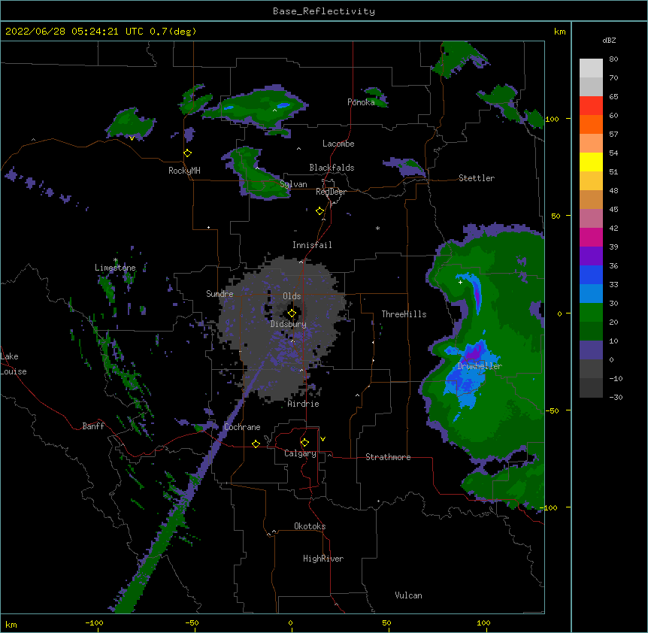648x633 pixels.
Task: Select the bright blue 33–36 dBZ legend swatch
Action: [x=591, y=274]
